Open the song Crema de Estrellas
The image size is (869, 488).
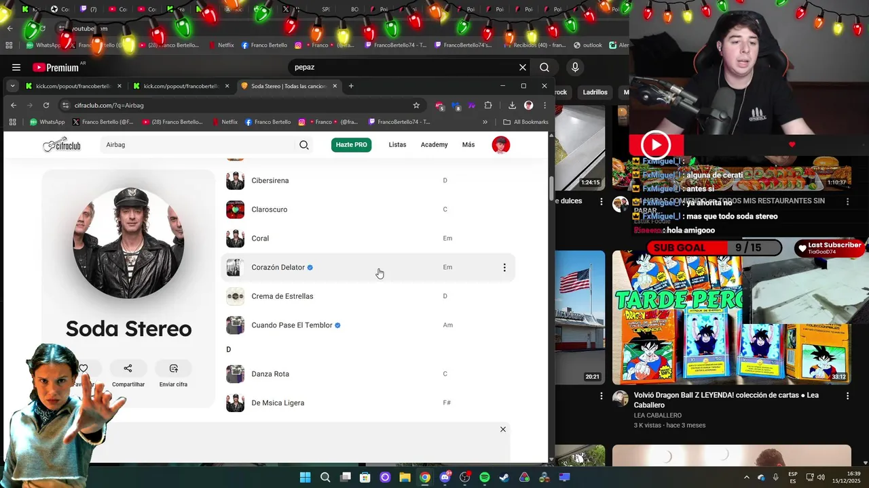(x=282, y=296)
